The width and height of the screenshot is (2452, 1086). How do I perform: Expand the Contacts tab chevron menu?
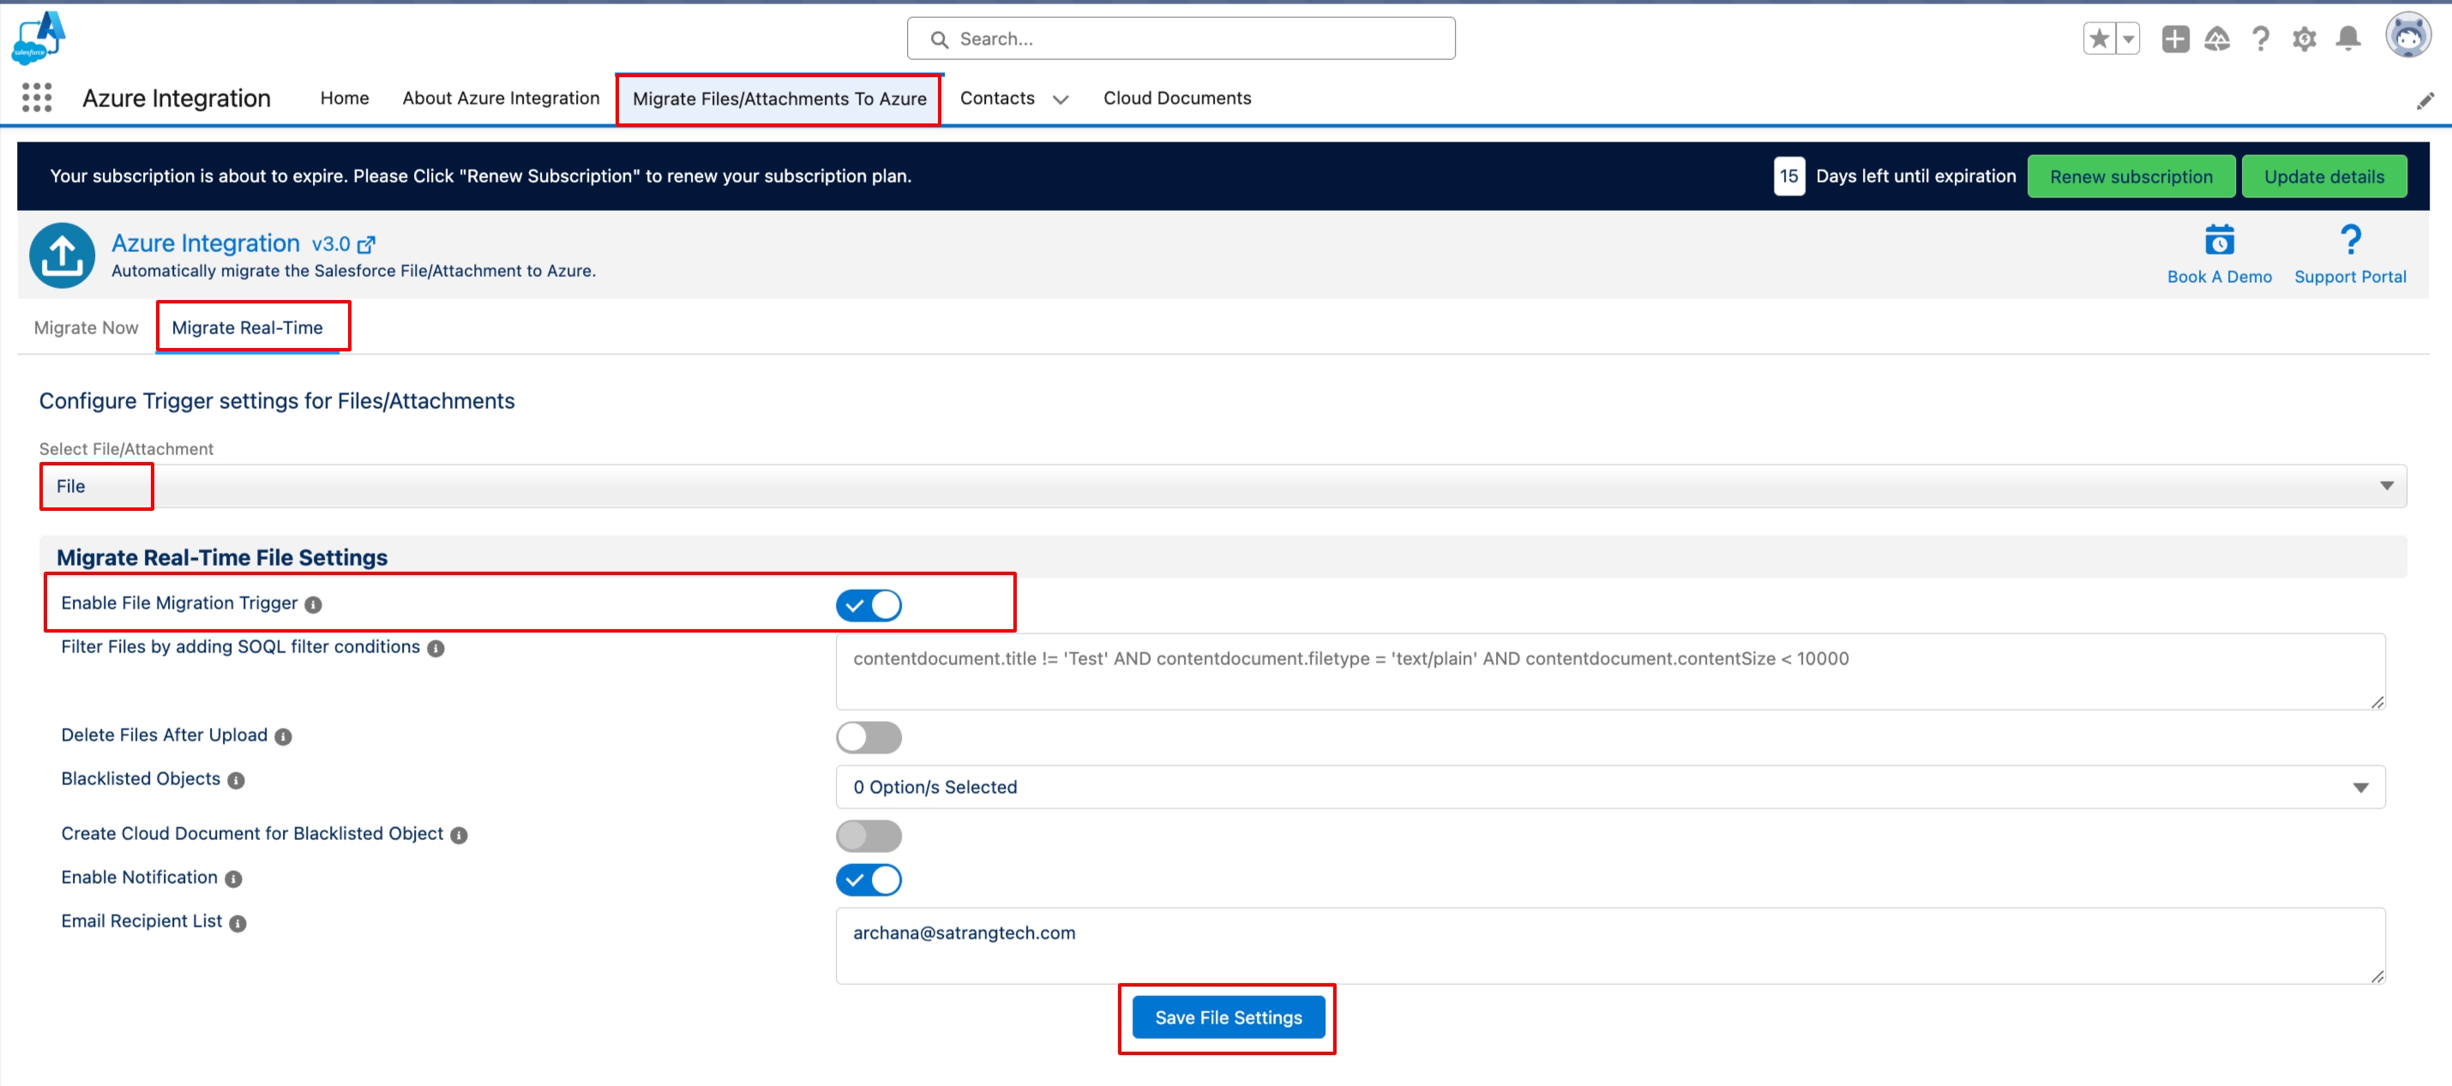(x=1061, y=99)
